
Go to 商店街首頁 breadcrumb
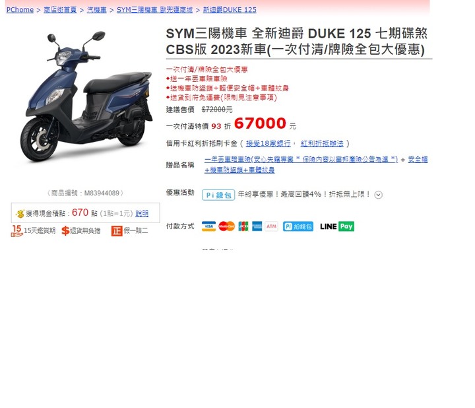click(x=60, y=10)
